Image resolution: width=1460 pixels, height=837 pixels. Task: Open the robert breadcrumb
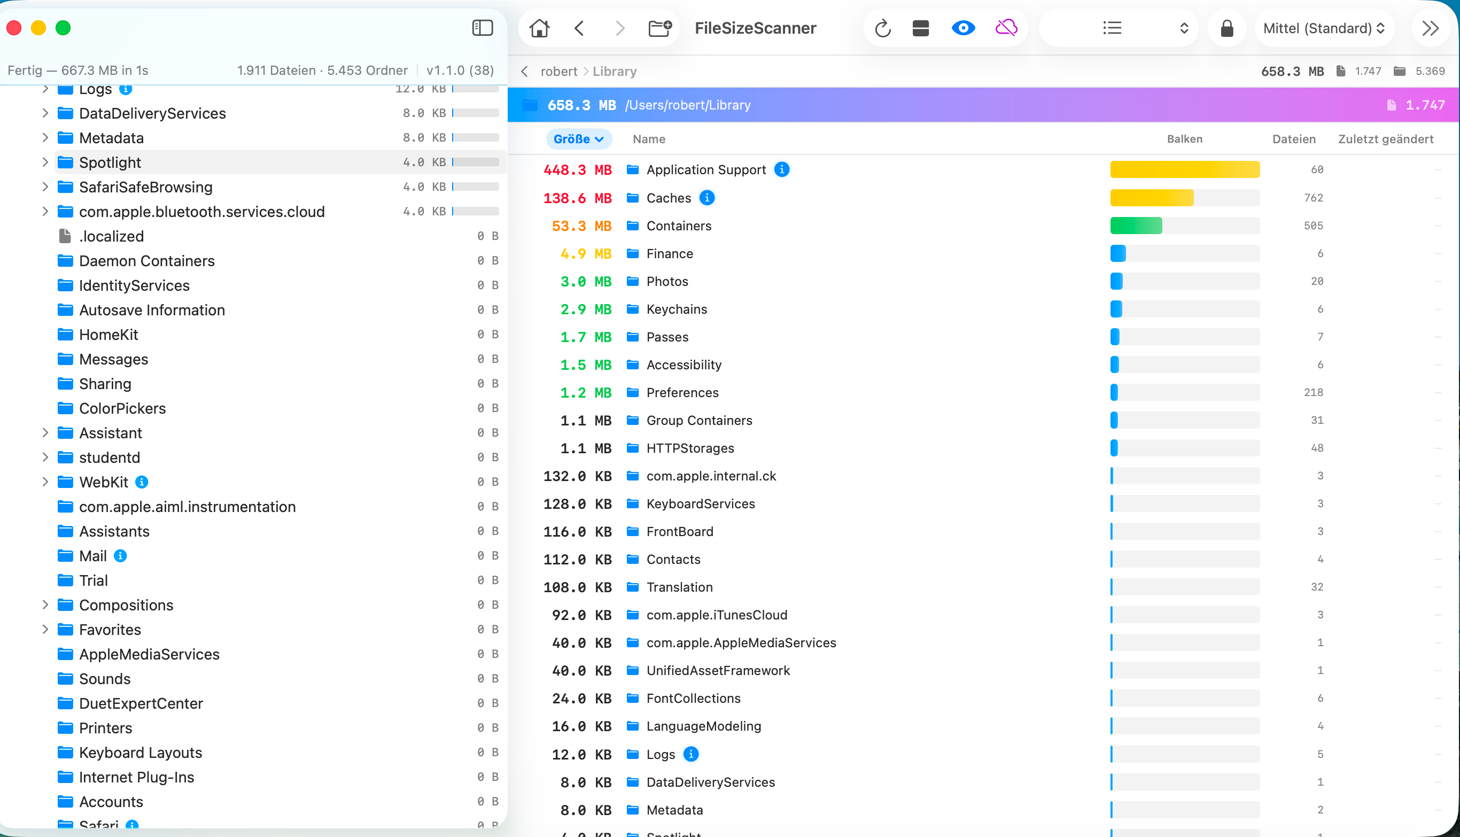pyautogui.click(x=558, y=71)
